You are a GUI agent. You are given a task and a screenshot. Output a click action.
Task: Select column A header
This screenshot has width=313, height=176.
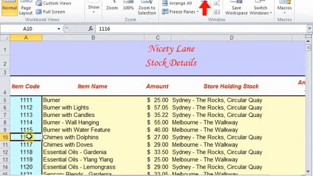26,38
